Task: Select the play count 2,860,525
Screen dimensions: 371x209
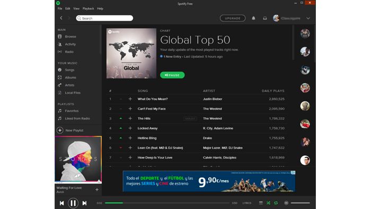Action: (x=277, y=99)
